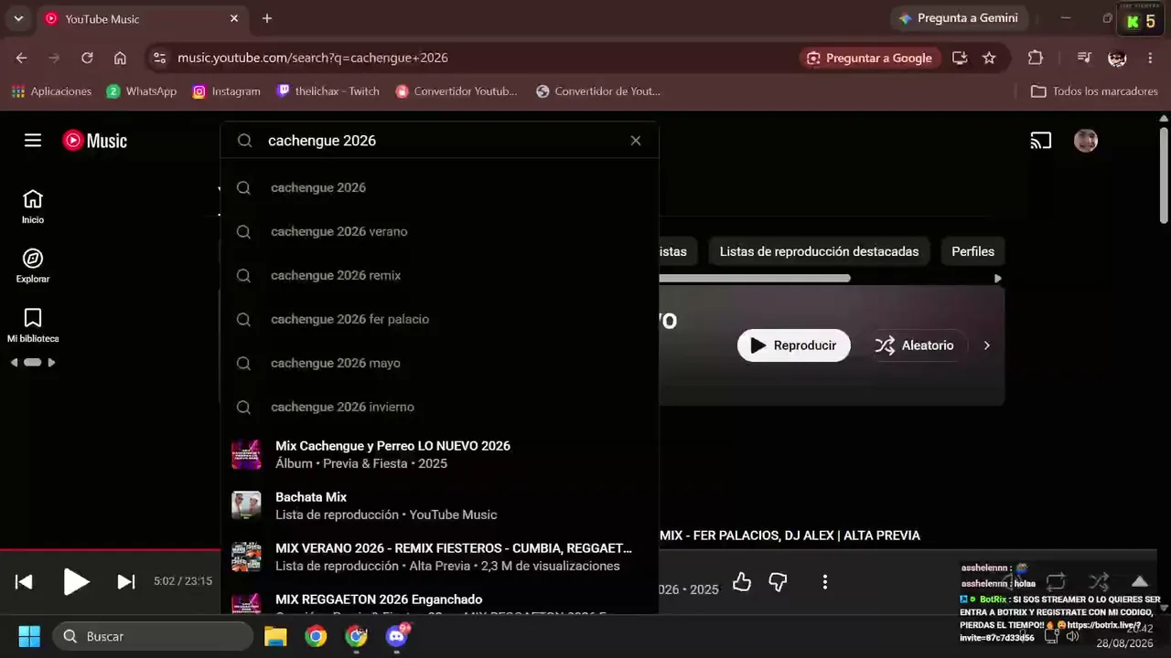The height and width of the screenshot is (658, 1171).
Task: Open the WhatsApp bookmark
Action: [x=142, y=91]
